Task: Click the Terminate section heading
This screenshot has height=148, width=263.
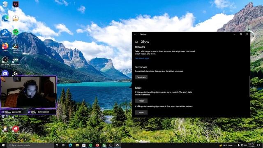Action: tap(141, 67)
